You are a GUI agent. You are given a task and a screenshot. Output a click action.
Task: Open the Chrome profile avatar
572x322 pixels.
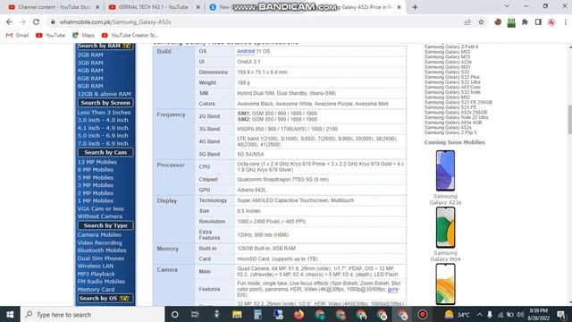551,21
